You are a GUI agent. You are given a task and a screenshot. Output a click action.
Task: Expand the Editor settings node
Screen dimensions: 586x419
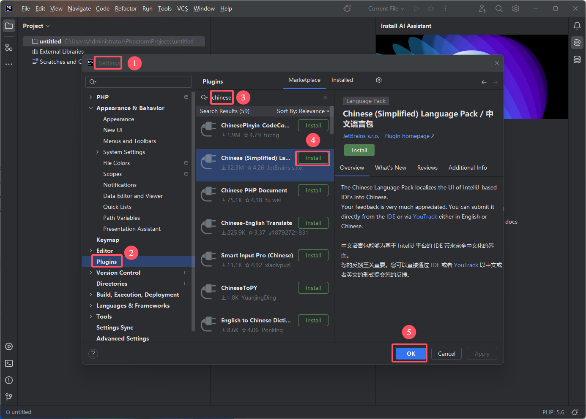90,251
